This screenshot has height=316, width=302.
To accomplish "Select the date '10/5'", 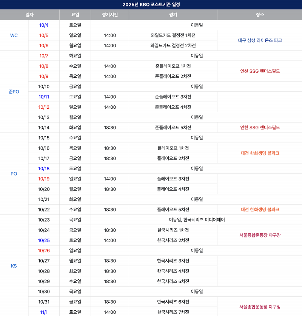I will coord(44,35).
